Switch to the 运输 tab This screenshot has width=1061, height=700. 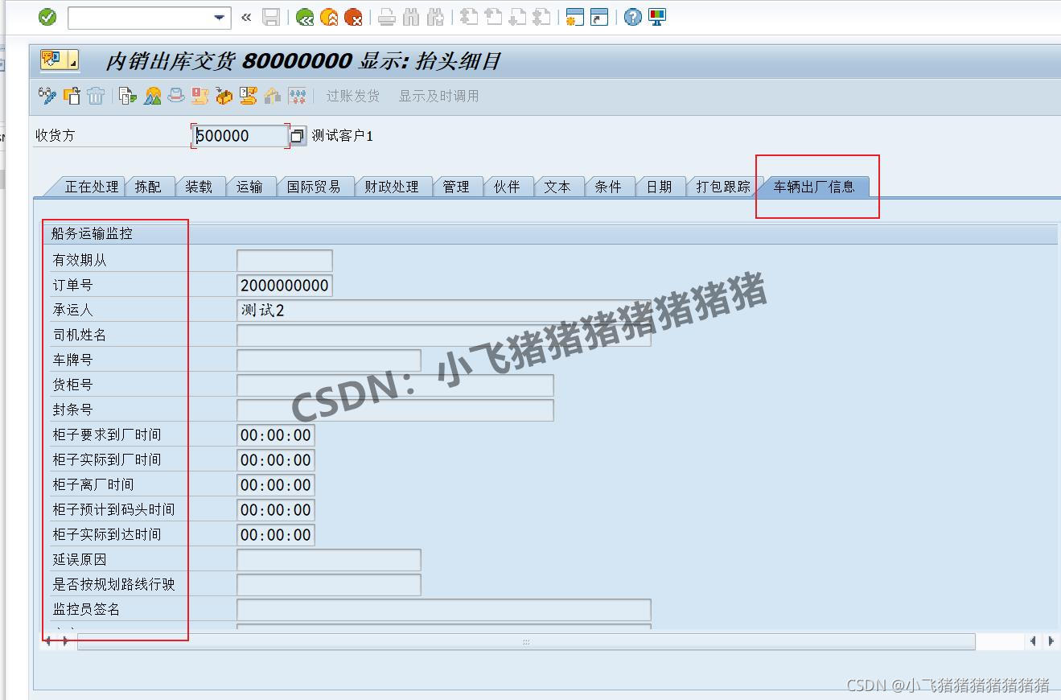click(249, 187)
